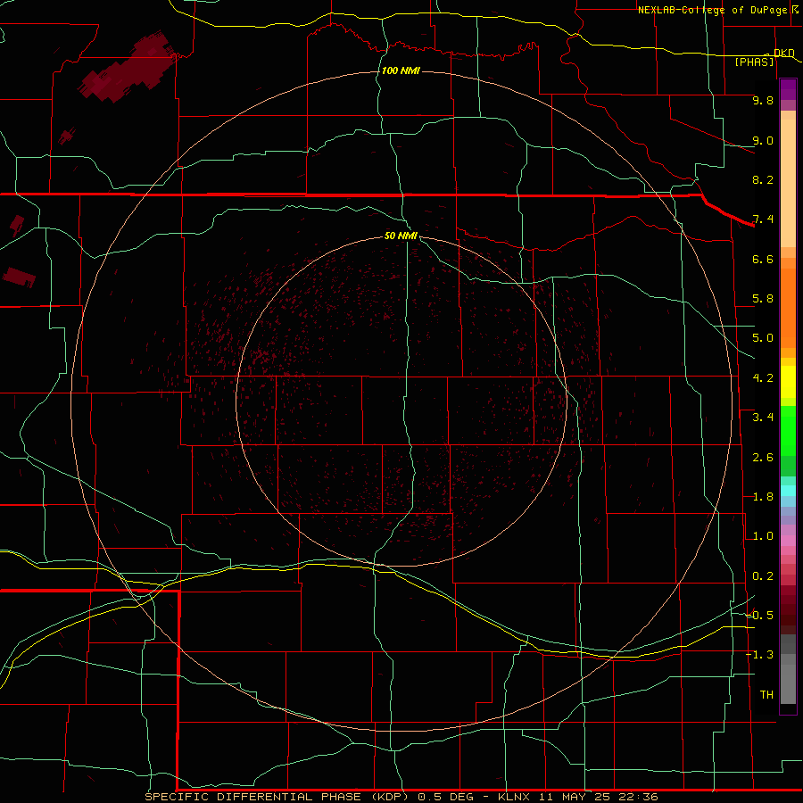Viewport: 803px width, 803px height.
Task: Click the 8.2 value on color scale
Action: click(763, 179)
